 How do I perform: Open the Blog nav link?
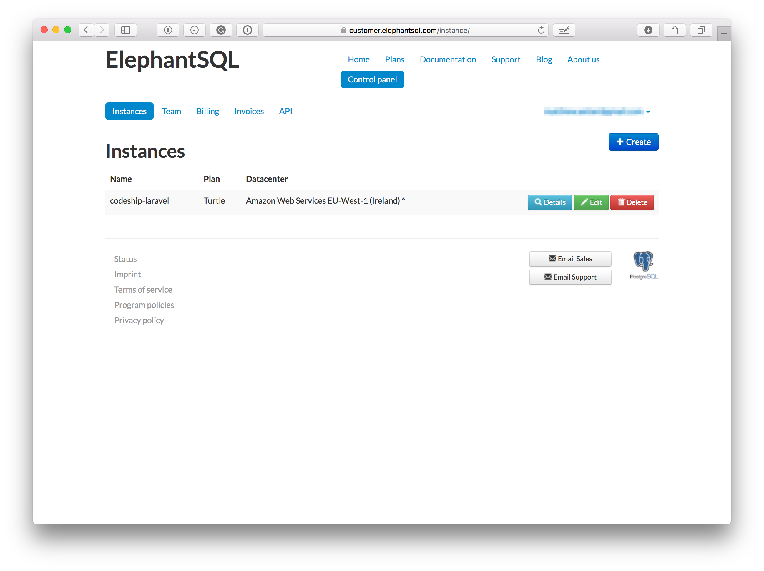pyautogui.click(x=544, y=59)
